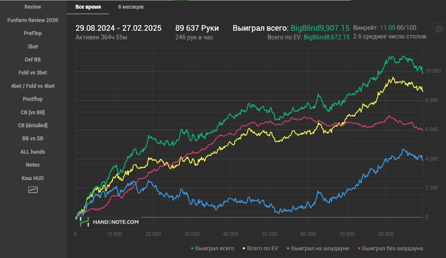The image size is (446, 258).
Task: Go to 4bet / Fold vs 4bet
Action: pos(33,86)
